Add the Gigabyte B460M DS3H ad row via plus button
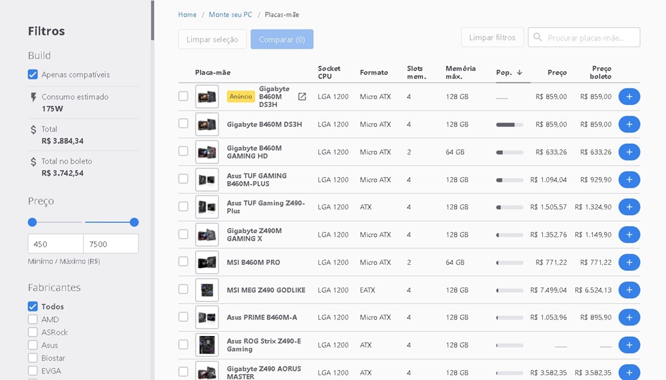The image size is (666, 380). (629, 96)
